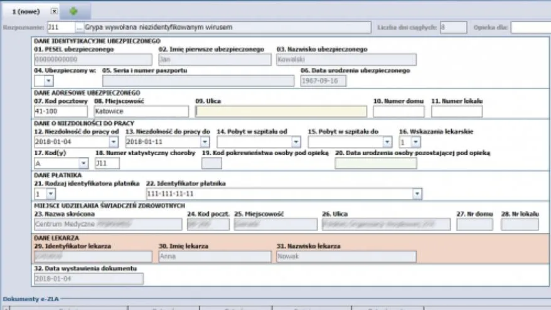Click Data urodzenia ubezpieczonego field
Screen dimensions: 551x310
point(323,81)
